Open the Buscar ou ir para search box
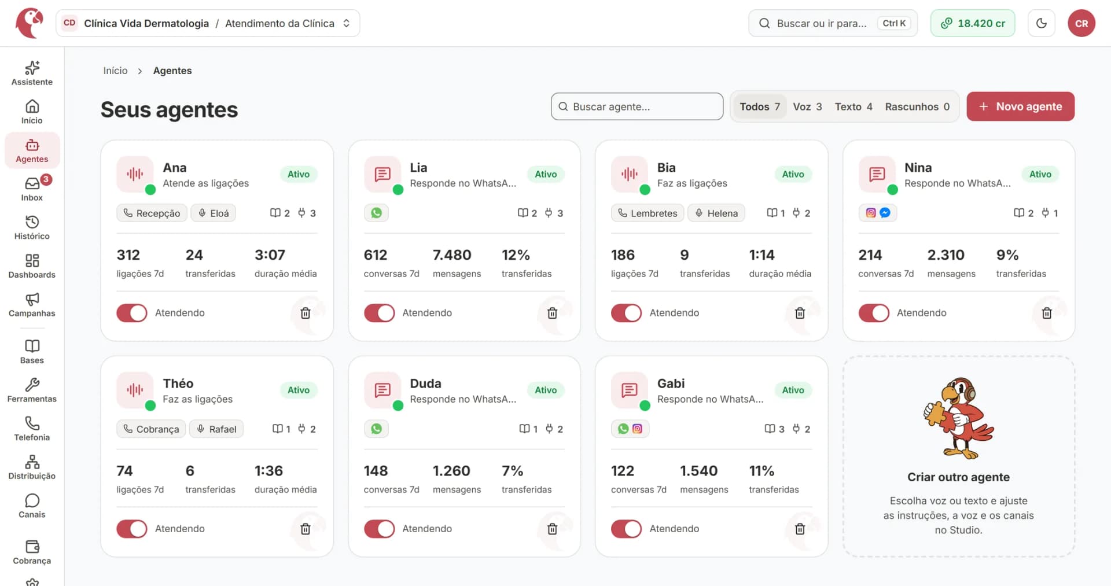 [x=833, y=23]
